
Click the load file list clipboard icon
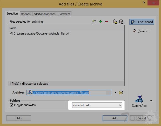[x=115, y=22]
